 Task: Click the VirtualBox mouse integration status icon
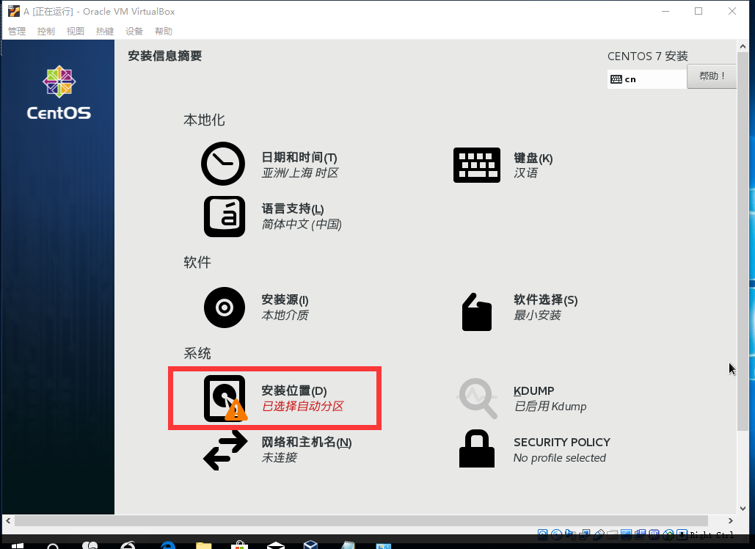pyautogui.click(x=668, y=534)
